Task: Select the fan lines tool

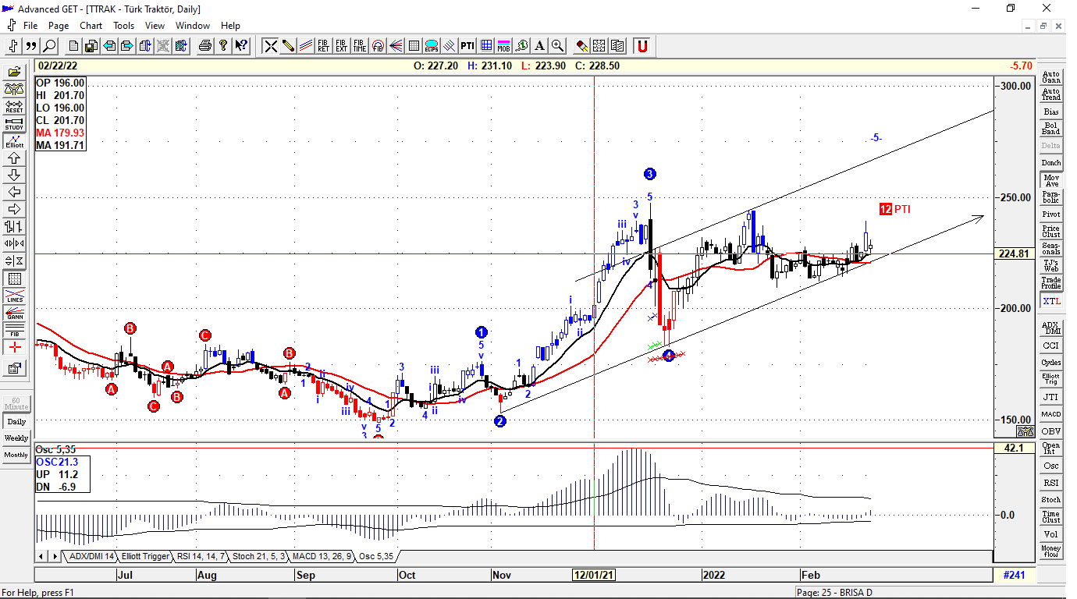Action: [396, 46]
